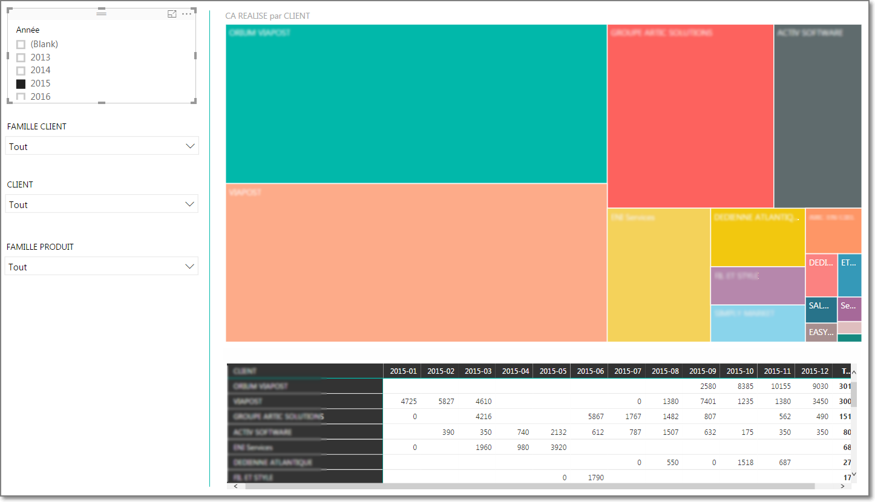Select the DEDIENNE ATLANTIQ... treemap tile

tap(758, 237)
